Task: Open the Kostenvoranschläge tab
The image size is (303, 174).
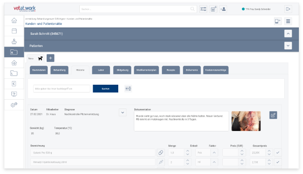Action: click(x=215, y=70)
